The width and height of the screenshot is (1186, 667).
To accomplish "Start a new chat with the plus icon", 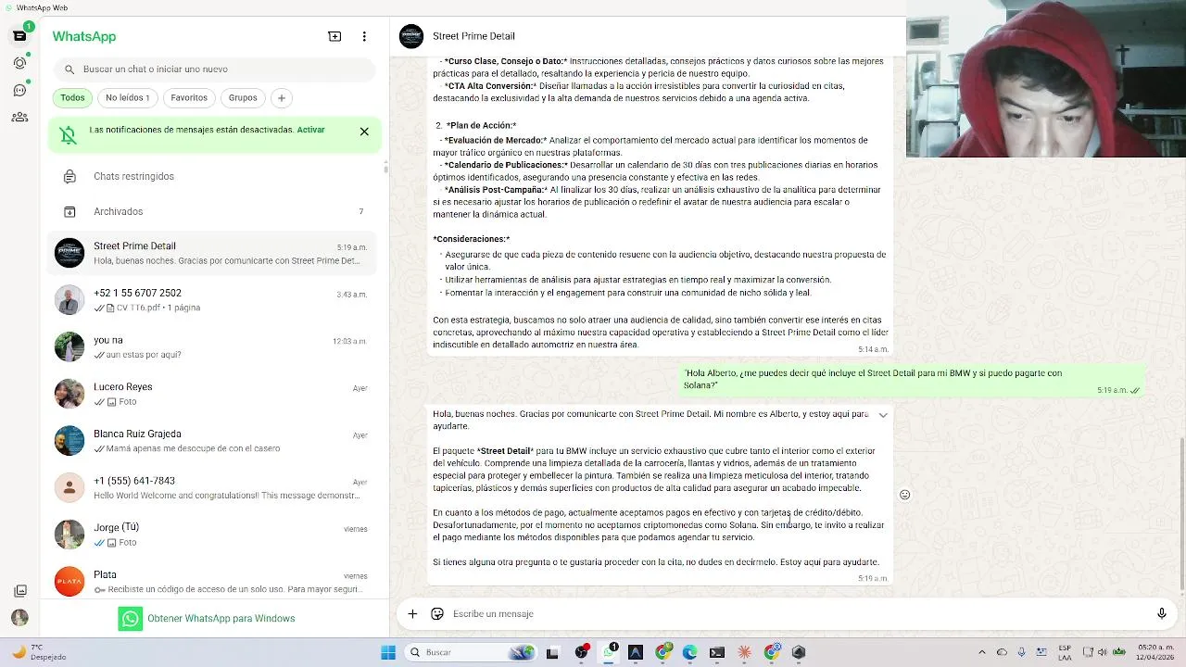I will click(x=334, y=36).
